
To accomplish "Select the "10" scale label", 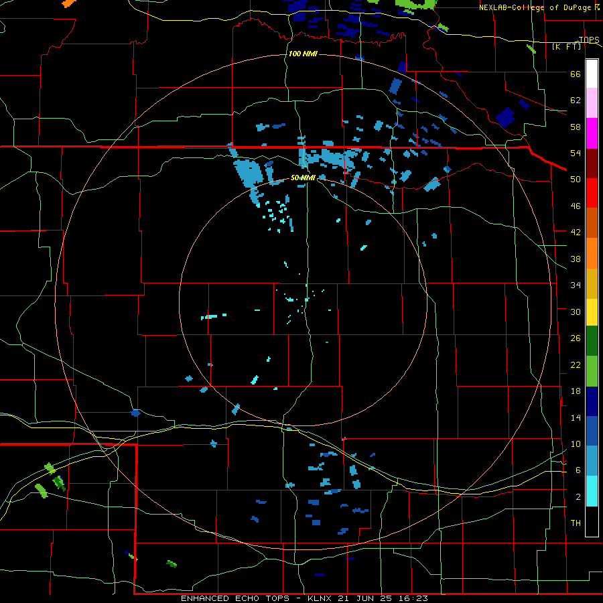I will (x=576, y=444).
